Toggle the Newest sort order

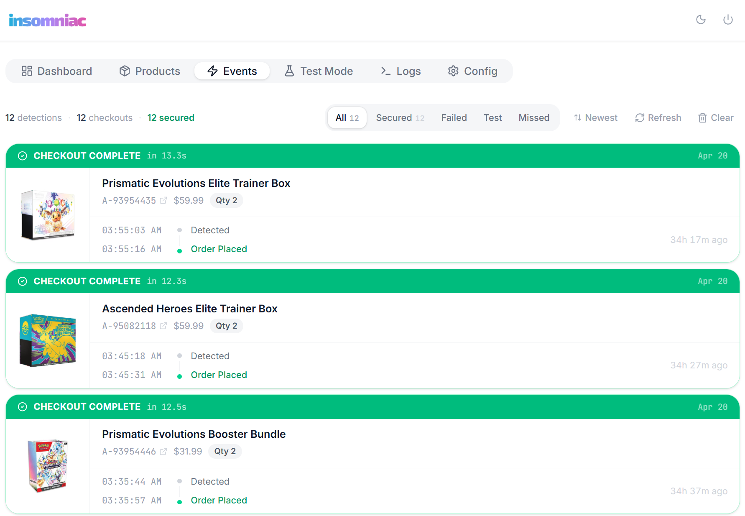[596, 118]
